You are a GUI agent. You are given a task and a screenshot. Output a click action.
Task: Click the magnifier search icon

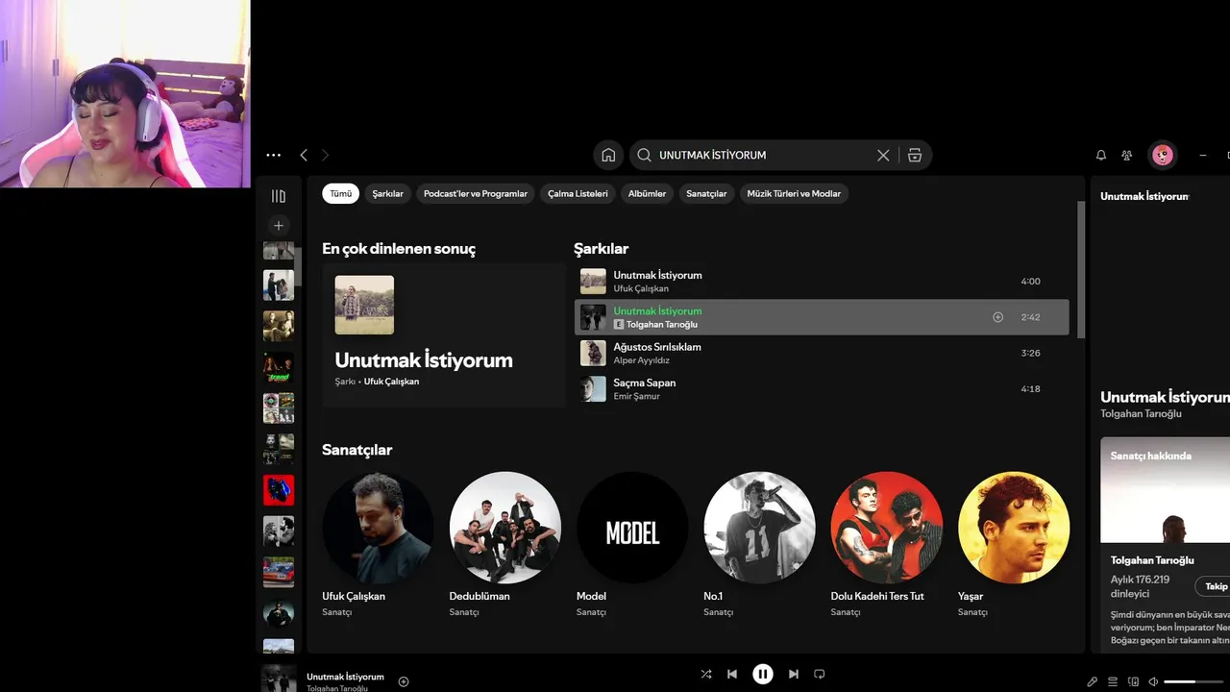point(645,155)
